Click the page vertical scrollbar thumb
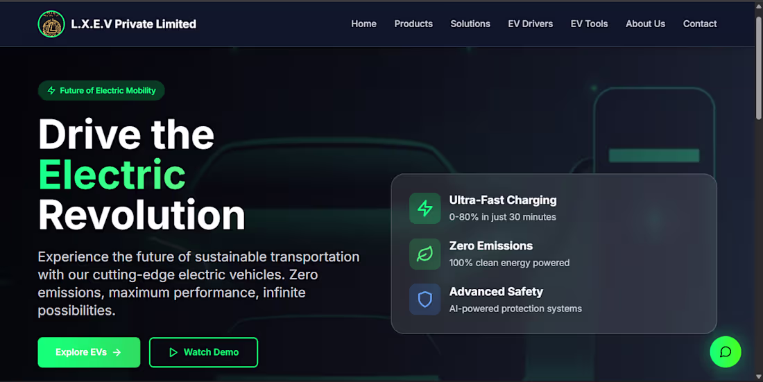Image resolution: width=763 pixels, height=382 pixels. point(758,68)
